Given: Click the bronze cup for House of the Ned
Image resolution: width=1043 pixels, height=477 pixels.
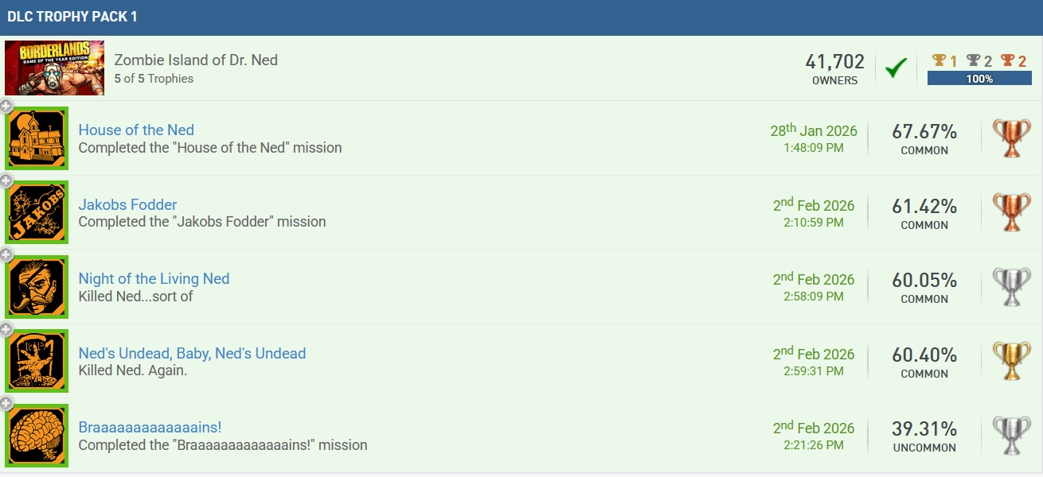Looking at the screenshot, I should point(1011,138).
